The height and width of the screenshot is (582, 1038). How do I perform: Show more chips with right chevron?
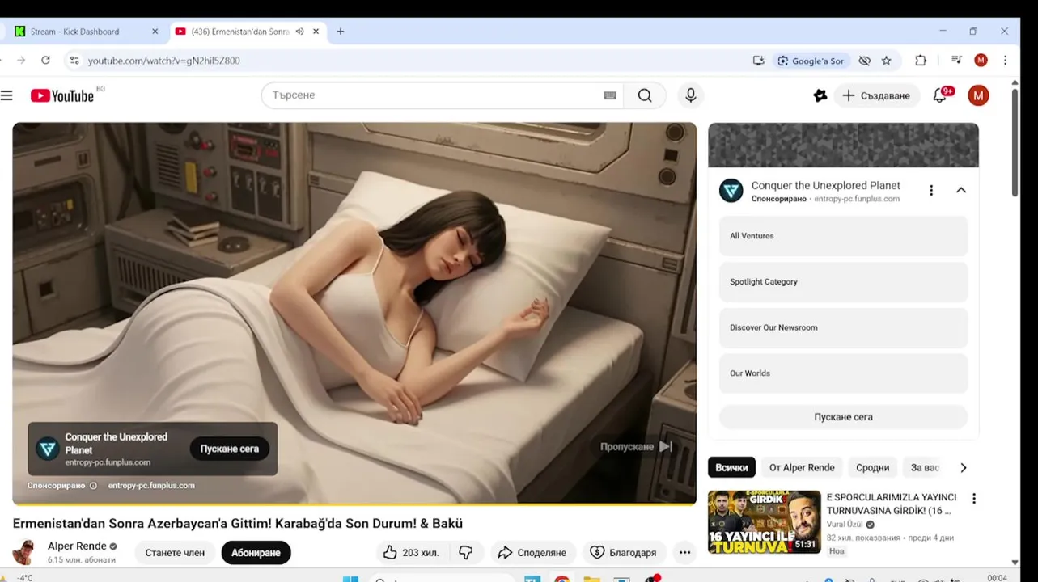[x=963, y=467]
